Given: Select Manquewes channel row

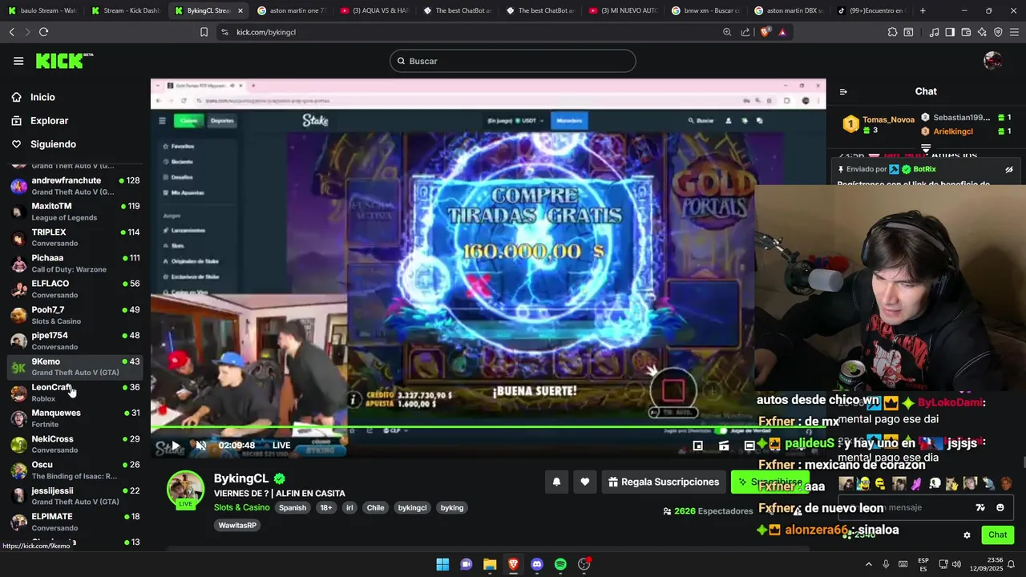Looking at the screenshot, I should tap(75, 418).
